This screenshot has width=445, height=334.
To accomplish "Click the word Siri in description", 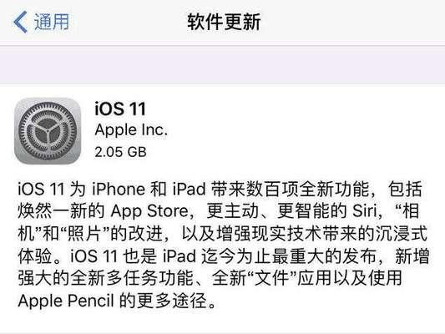I will (365, 211).
